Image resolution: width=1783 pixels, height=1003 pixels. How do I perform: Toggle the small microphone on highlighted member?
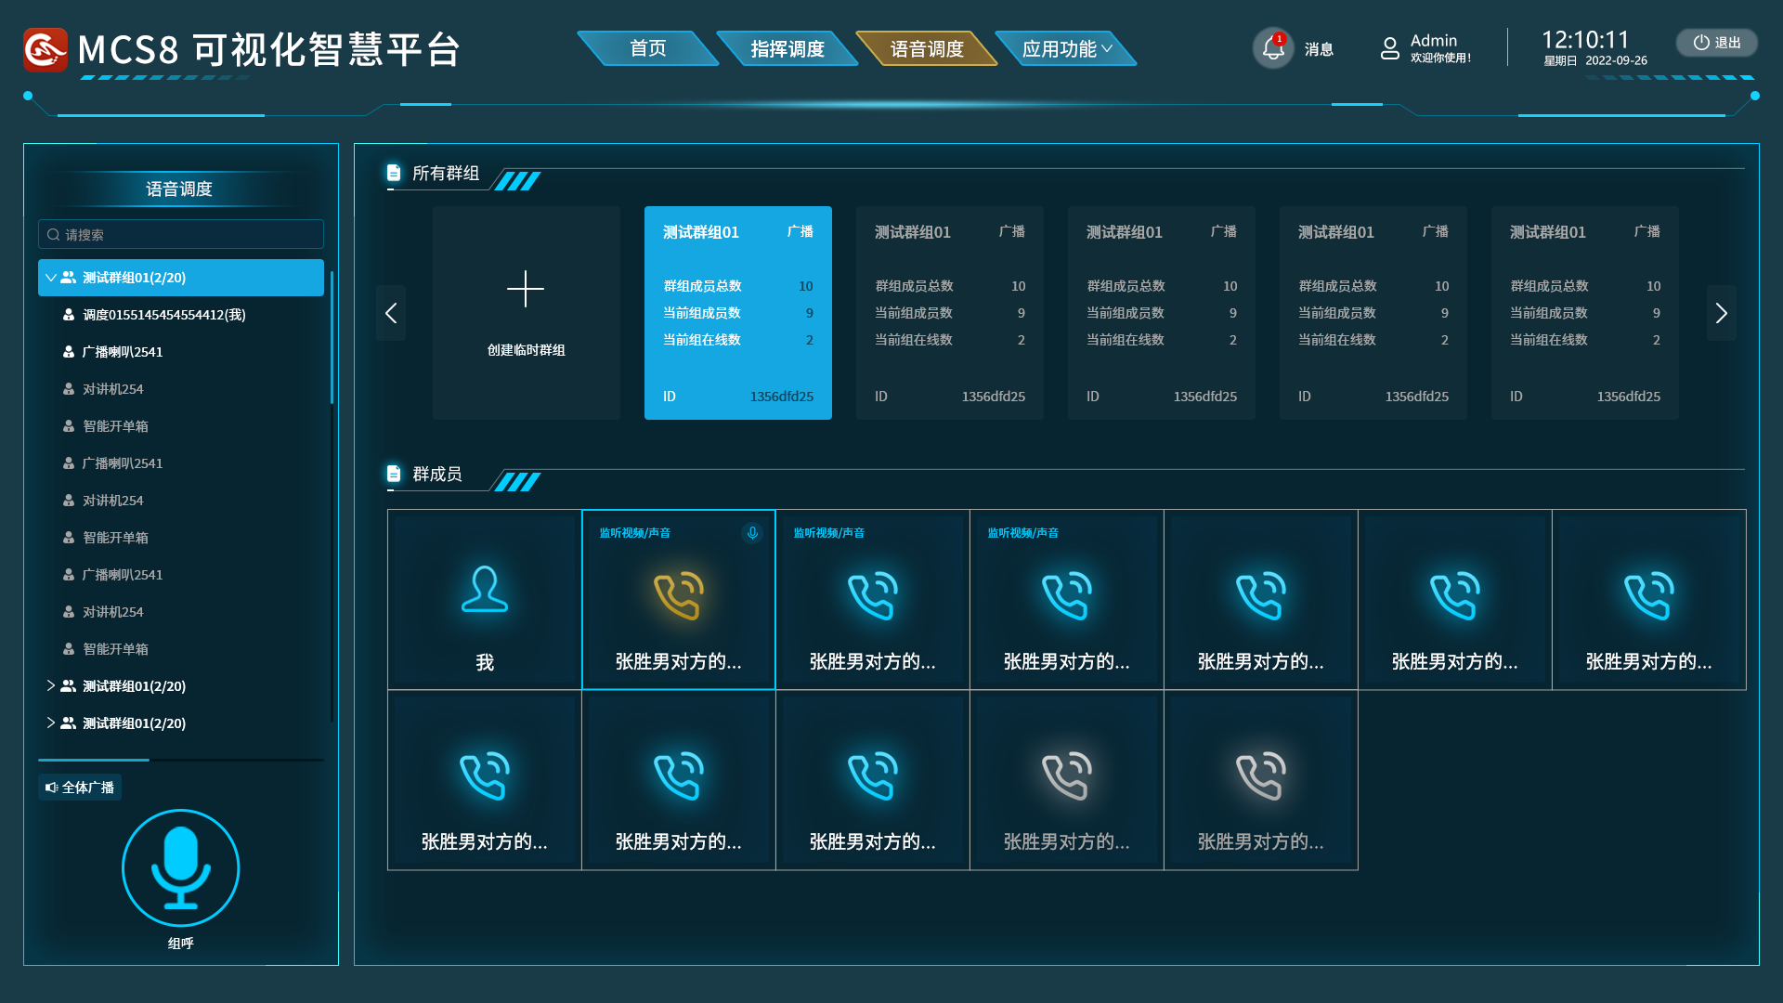point(752,533)
